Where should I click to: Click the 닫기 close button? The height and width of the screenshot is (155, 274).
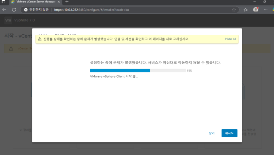(x=212, y=133)
